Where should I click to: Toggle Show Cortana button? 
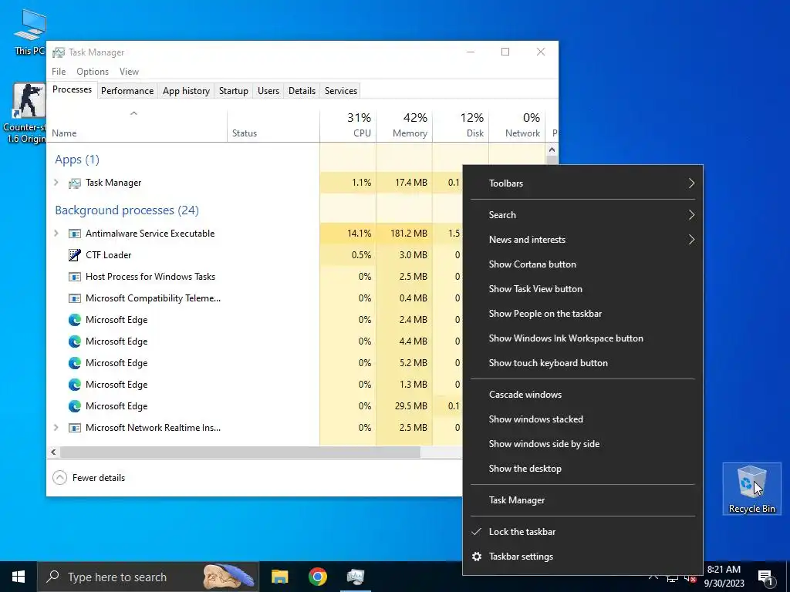583,264
